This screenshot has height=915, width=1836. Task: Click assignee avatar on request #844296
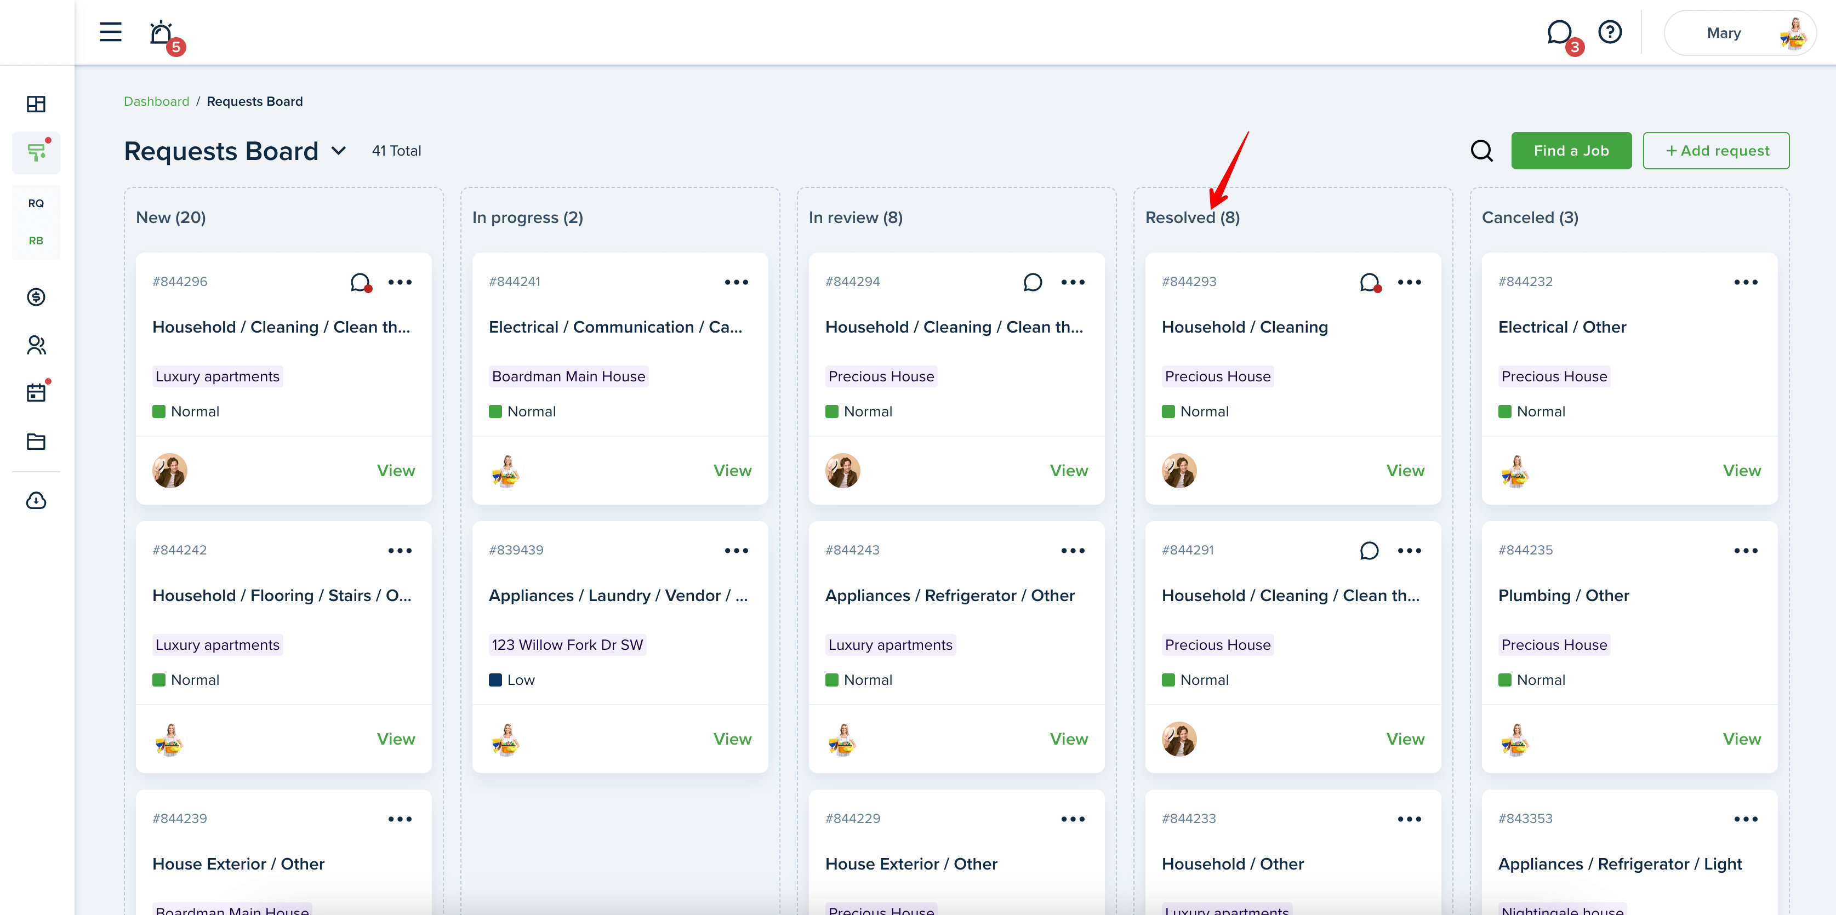[x=170, y=470]
